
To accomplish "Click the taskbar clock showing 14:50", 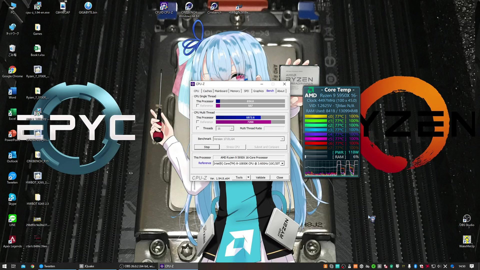I will 462,266.
